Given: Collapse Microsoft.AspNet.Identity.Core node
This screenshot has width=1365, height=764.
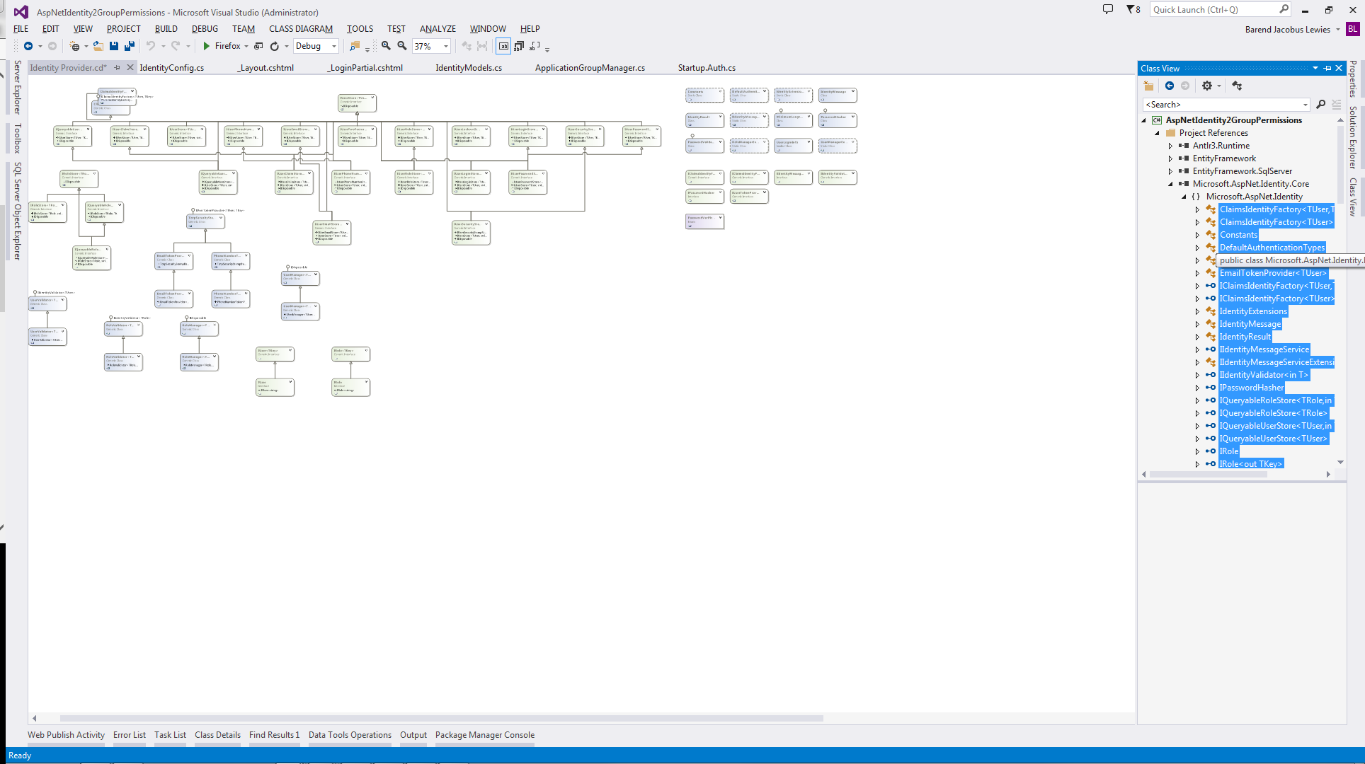Looking at the screenshot, I should coord(1170,184).
